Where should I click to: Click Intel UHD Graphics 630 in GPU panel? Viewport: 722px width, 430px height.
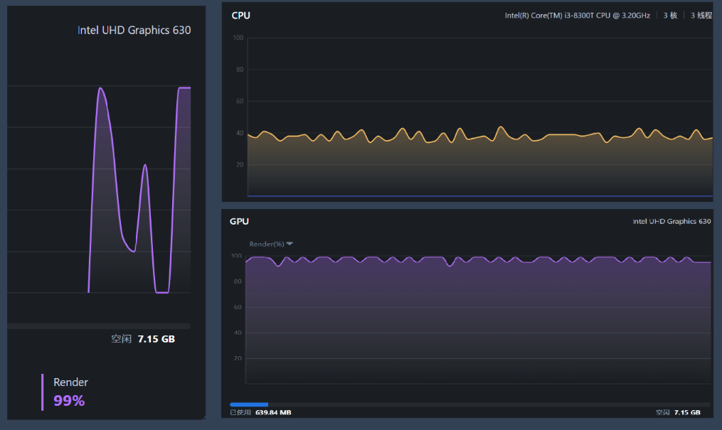(x=671, y=222)
